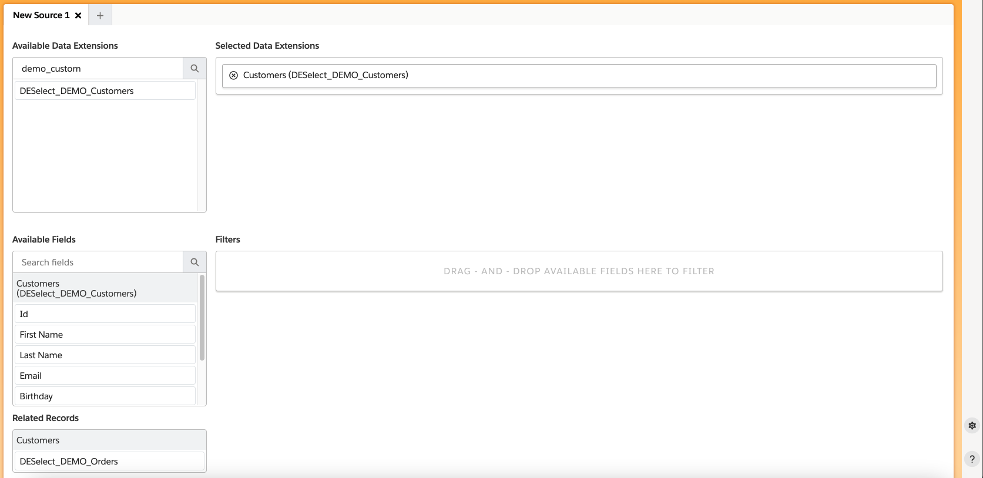The width and height of the screenshot is (983, 478).
Task: Click the search icon for data extensions
Action: point(194,69)
